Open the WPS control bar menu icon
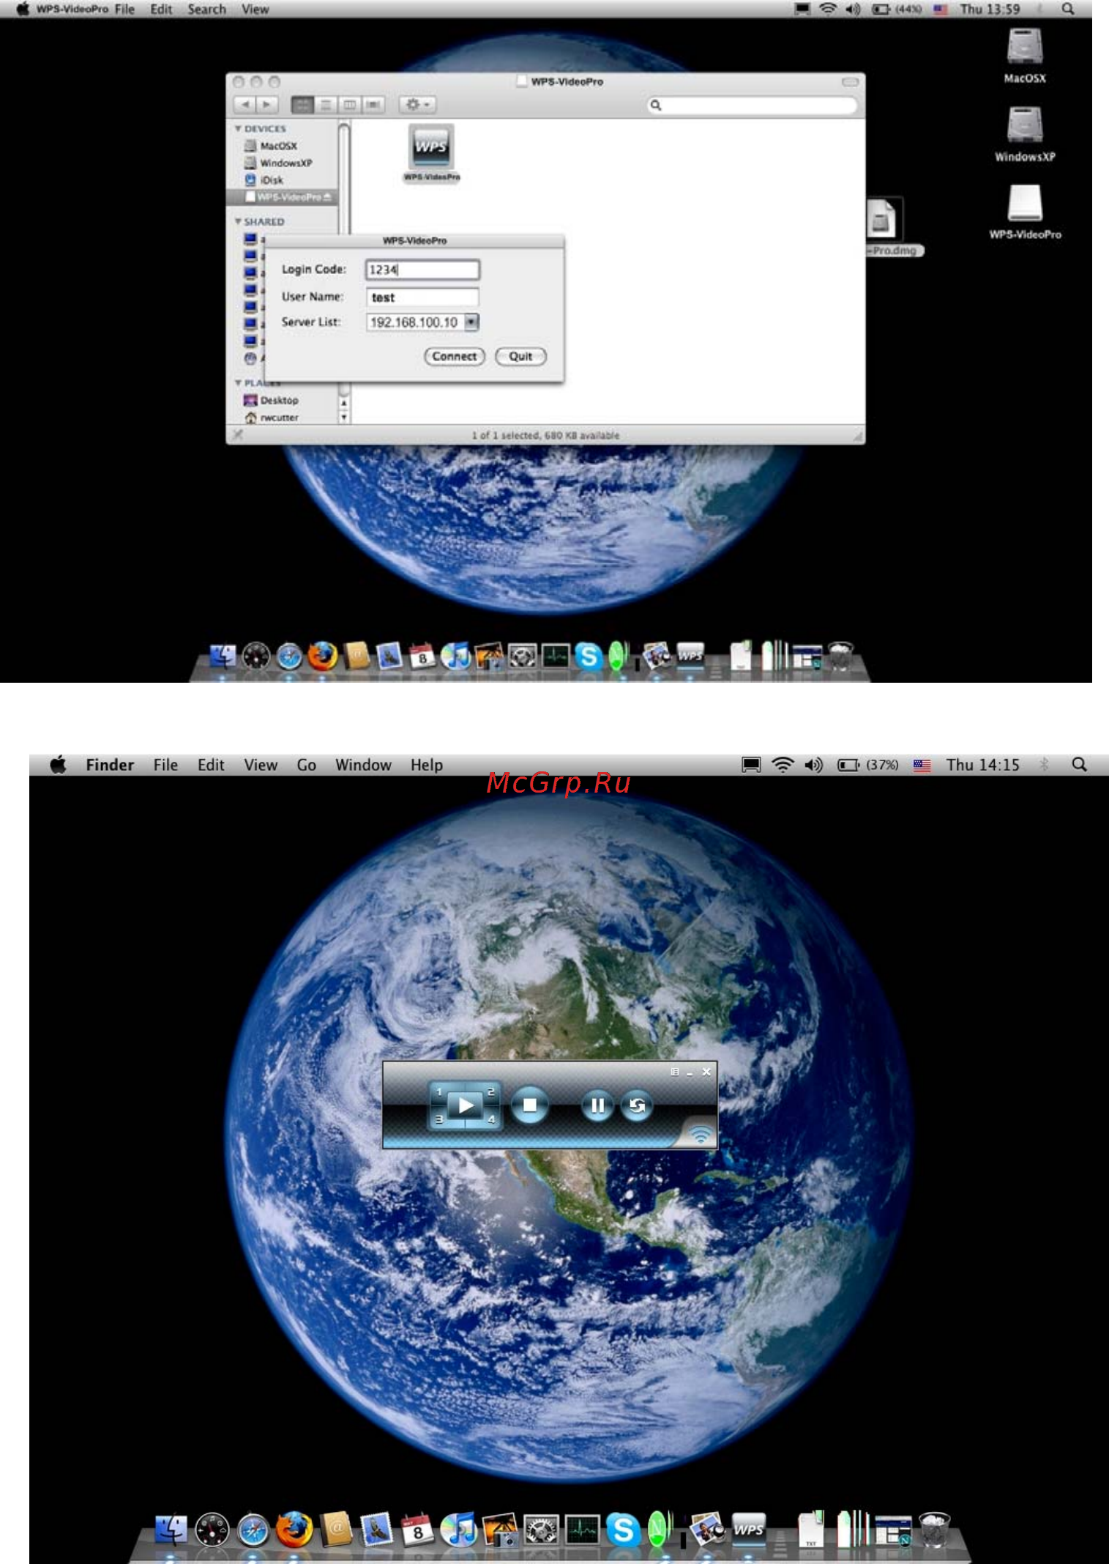The width and height of the screenshot is (1109, 1564). coord(675,1072)
